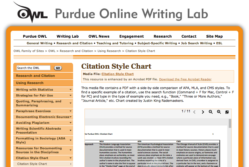Go to Research and Citation subnav
This screenshot has width=249, height=167.
pos(74,43)
